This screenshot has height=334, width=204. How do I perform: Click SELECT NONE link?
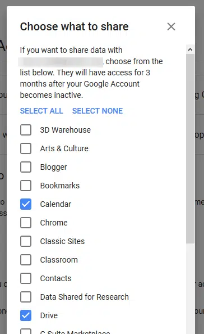tap(98, 111)
